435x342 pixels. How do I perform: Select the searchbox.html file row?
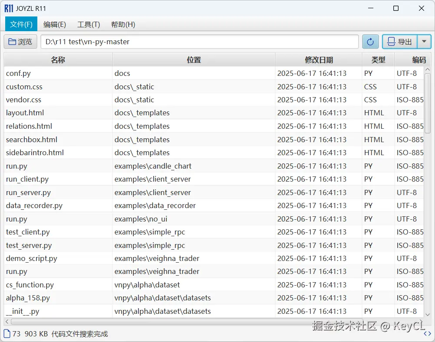pos(214,140)
